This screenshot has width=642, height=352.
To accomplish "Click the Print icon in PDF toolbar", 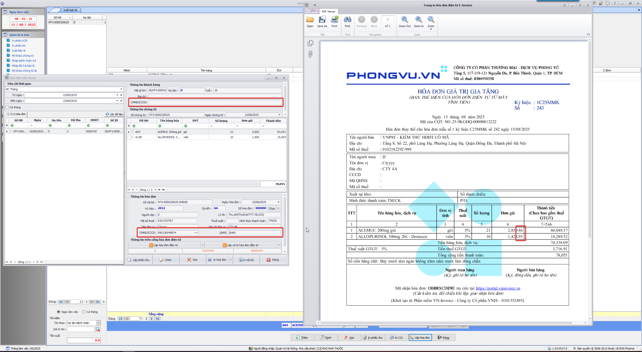I will (334, 20).
